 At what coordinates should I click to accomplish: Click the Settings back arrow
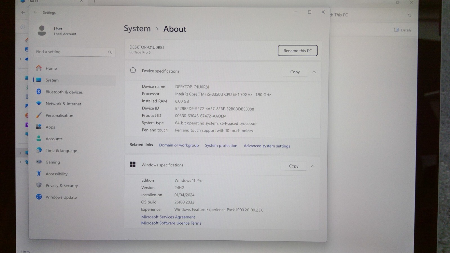[x=35, y=12]
